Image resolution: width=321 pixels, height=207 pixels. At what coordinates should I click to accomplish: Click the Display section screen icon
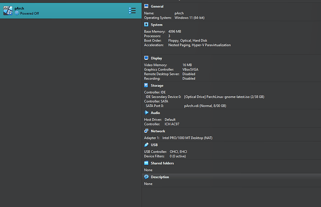(x=146, y=58)
